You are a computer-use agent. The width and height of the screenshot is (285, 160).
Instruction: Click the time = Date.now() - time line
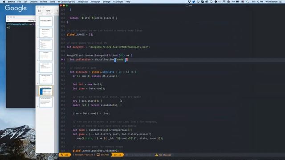91,113
